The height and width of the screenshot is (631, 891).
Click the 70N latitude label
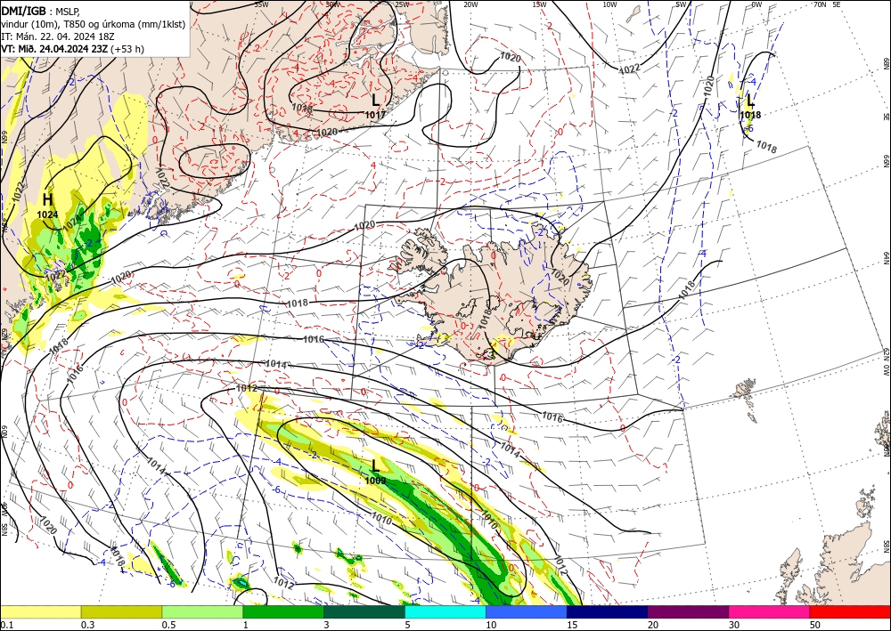(x=820, y=4)
